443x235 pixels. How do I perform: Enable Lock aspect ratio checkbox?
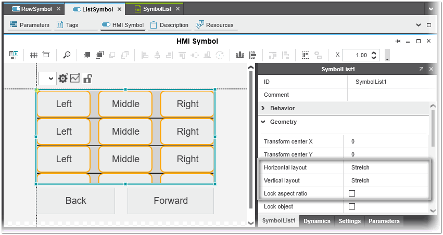[x=352, y=193]
